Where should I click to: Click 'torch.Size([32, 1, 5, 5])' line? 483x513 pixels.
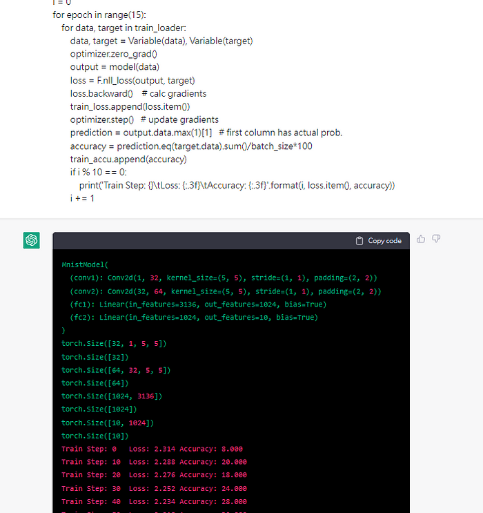114,344
